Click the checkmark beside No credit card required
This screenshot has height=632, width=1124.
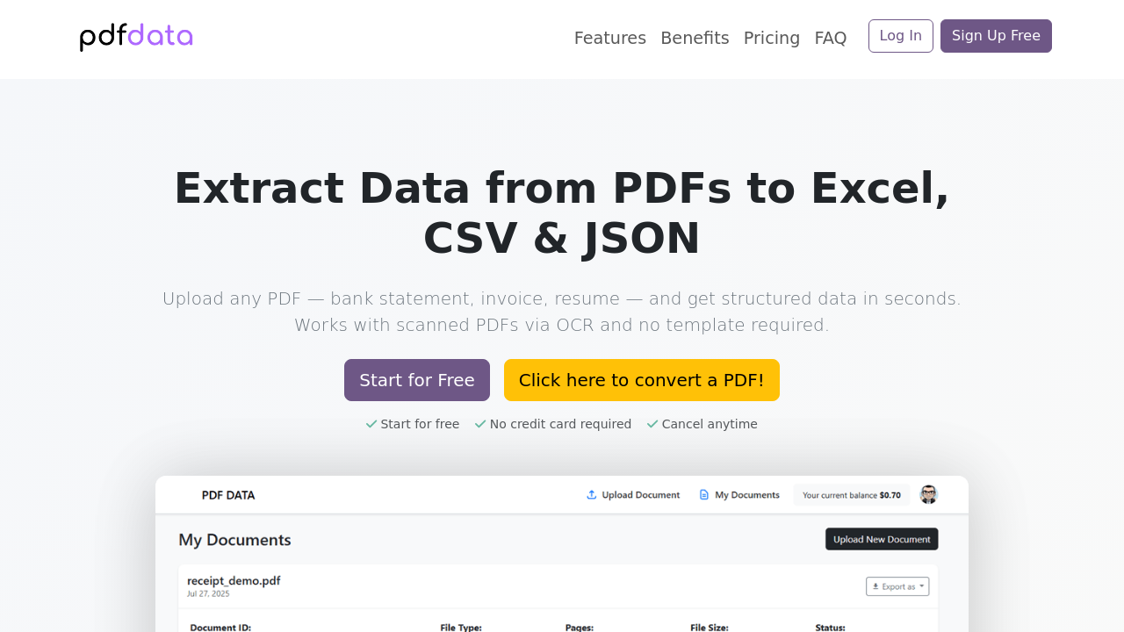click(x=479, y=424)
